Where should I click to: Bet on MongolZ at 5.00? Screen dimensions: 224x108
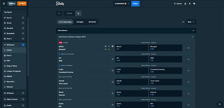166,48
